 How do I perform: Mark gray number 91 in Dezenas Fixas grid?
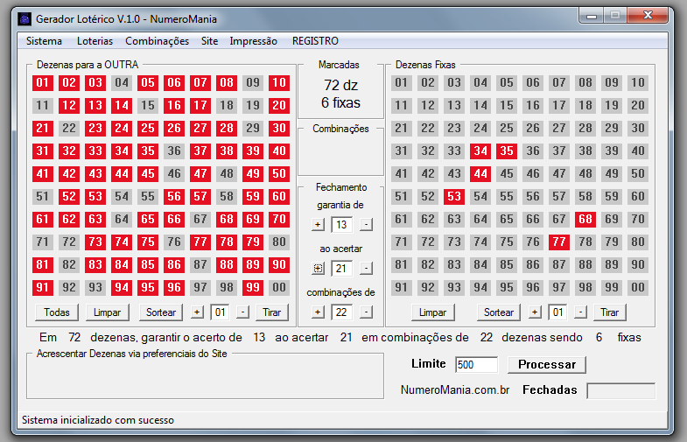[402, 288]
